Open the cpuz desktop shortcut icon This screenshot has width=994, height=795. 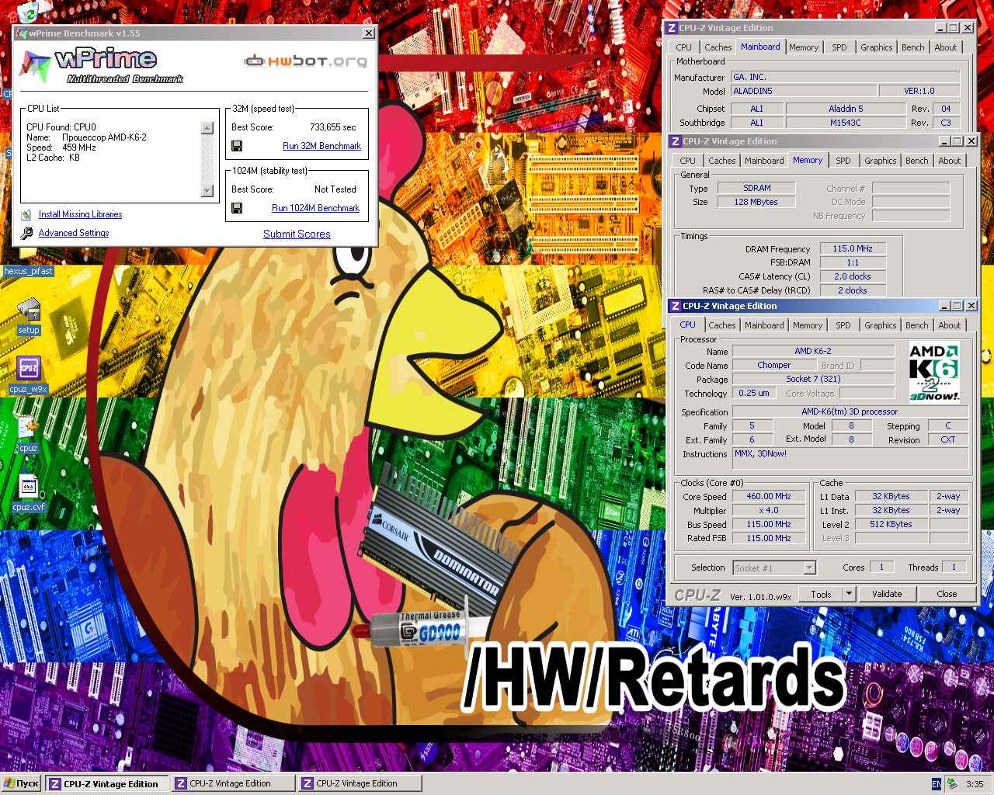(29, 428)
